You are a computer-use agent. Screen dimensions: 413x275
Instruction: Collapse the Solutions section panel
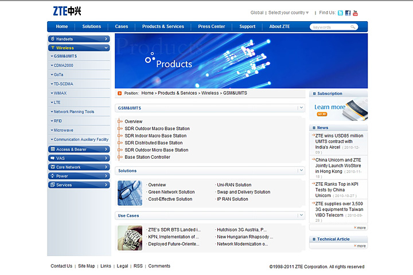(x=301, y=170)
